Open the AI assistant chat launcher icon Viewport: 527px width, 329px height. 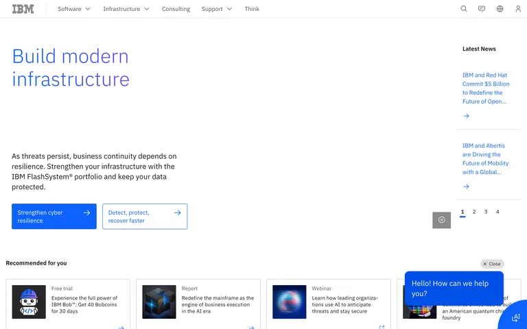[515, 317]
